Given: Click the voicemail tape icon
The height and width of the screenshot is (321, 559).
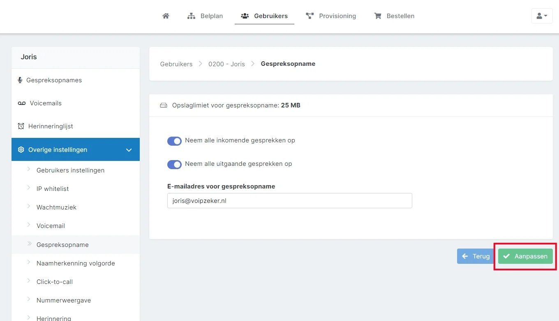Looking at the screenshot, I should [22, 103].
